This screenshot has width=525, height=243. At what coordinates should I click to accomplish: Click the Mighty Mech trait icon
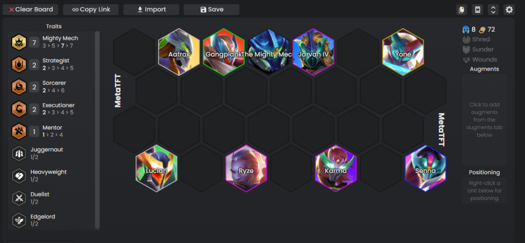tap(19, 42)
